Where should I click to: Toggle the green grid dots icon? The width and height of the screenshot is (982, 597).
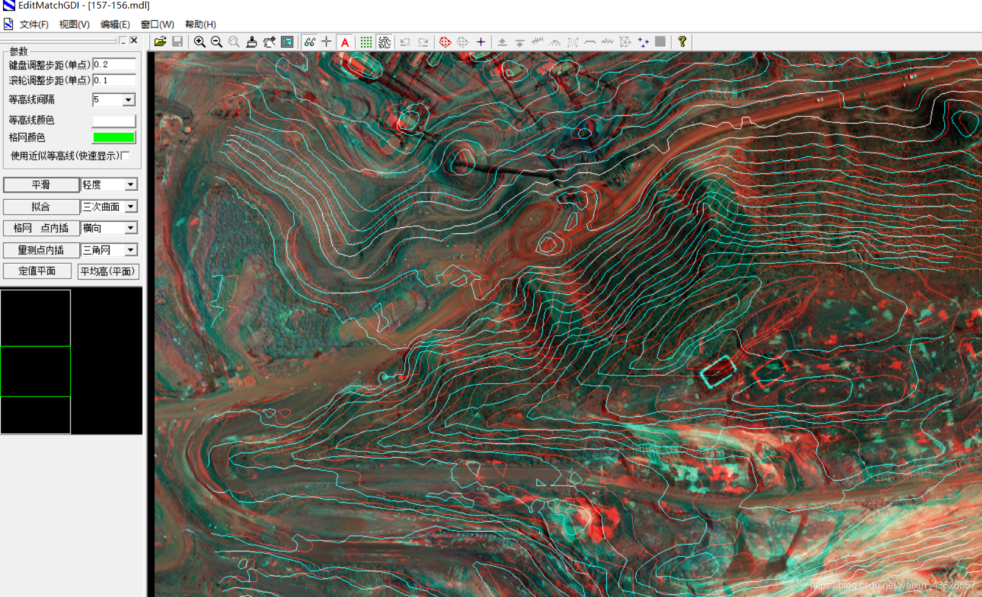pyautogui.click(x=366, y=42)
